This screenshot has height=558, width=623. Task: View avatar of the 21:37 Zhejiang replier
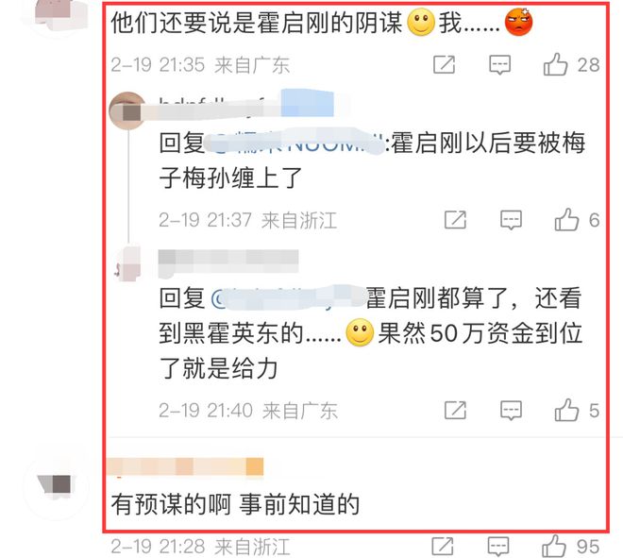[x=127, y=110]
